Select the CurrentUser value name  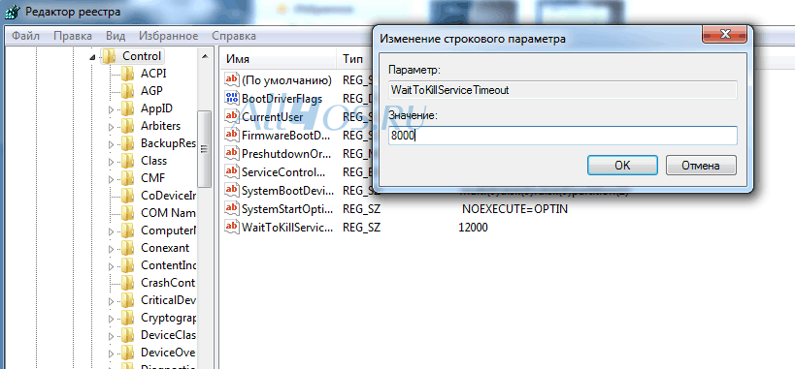coord(272,117)
